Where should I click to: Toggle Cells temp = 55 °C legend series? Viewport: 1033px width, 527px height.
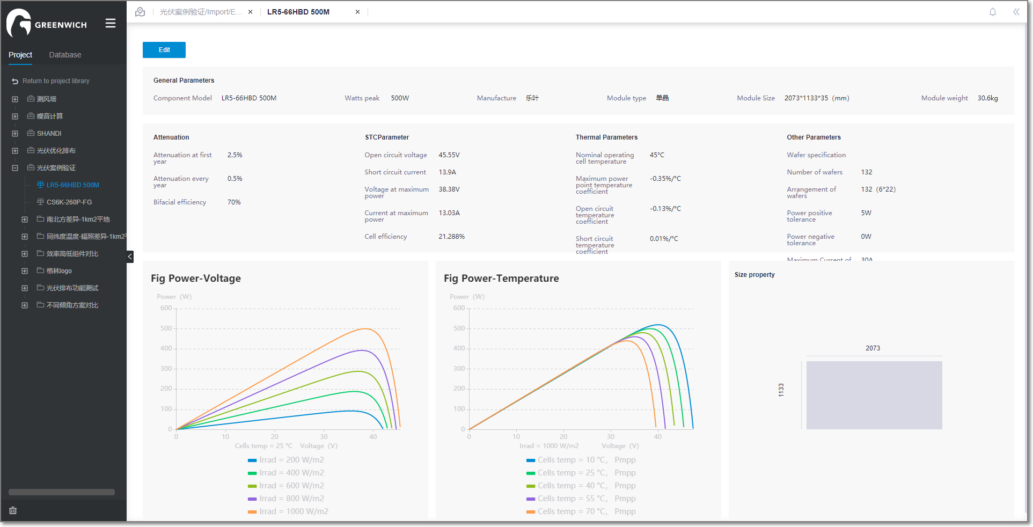point(581,499)
